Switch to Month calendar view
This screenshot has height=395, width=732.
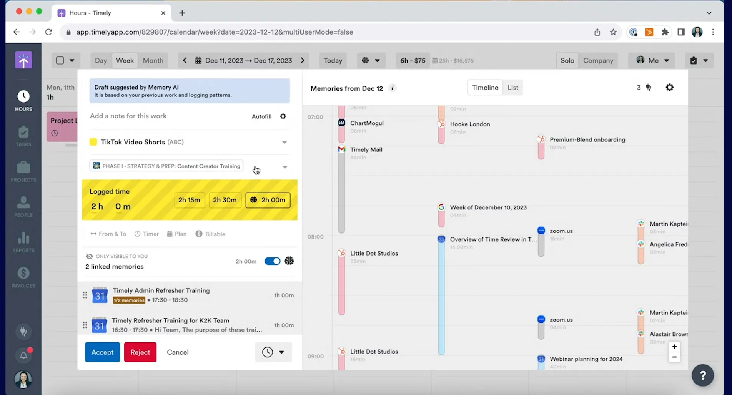tap(153, 60)
